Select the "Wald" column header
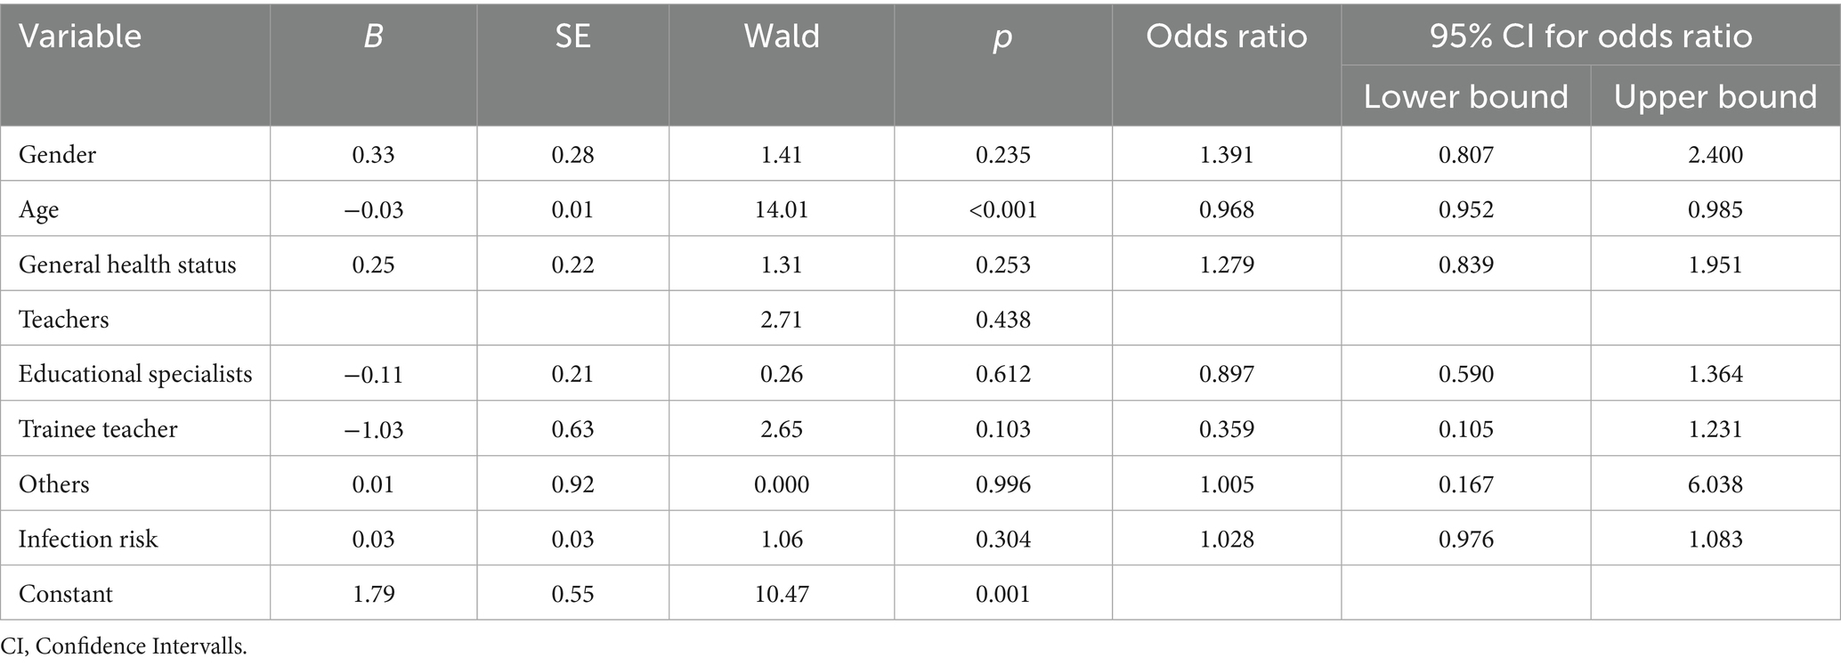Viewport: 1841px width, 666px height. (781, 37)
